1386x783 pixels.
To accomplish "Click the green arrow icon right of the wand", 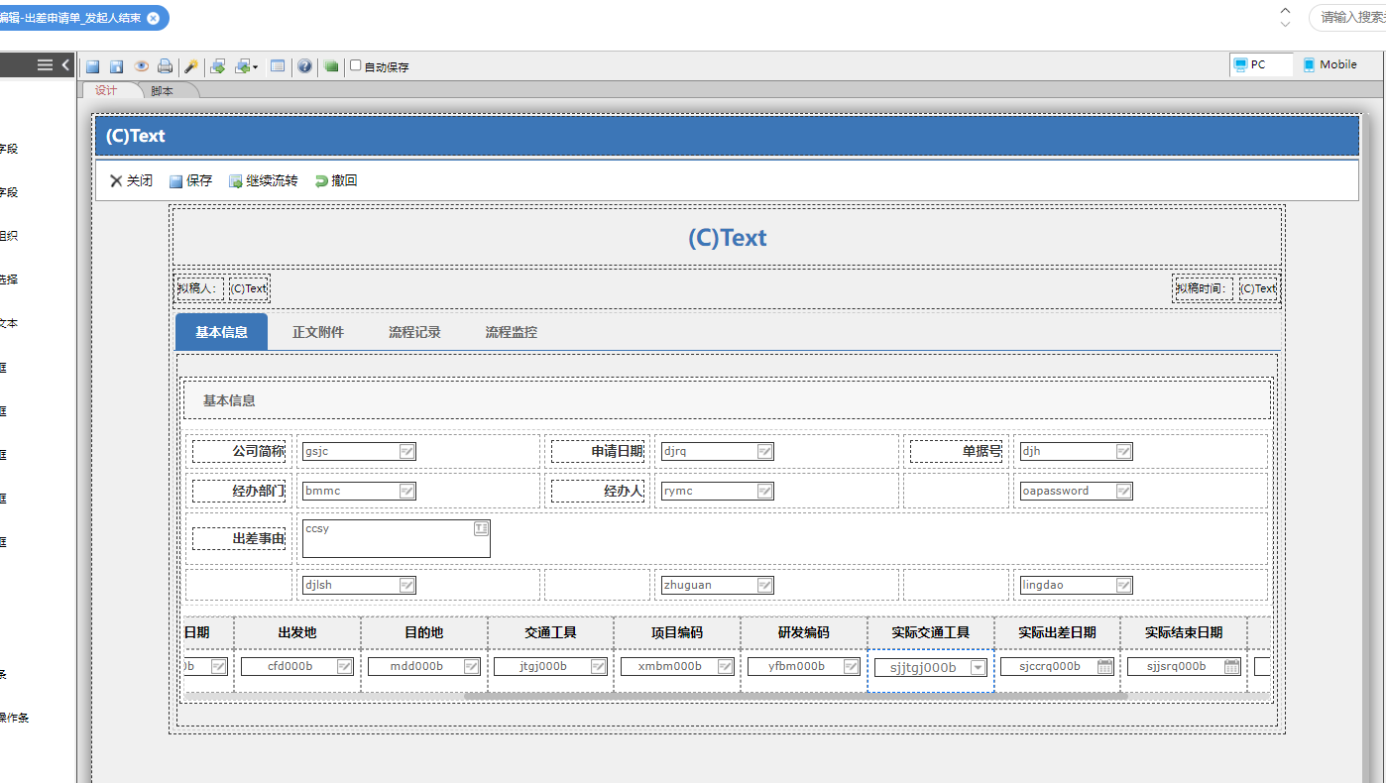I will 218,66.
